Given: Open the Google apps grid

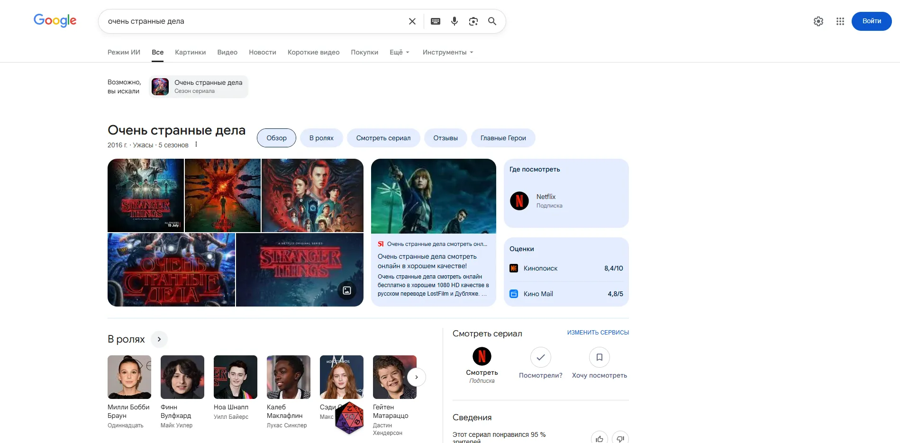Looking at the screenshot, I should (840, 21).
